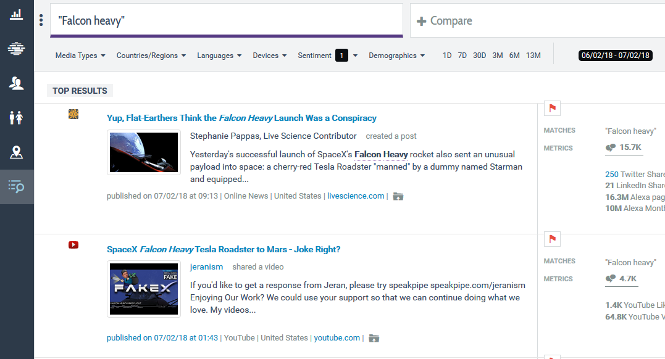Viewport: 665px width, 359px height.
Task: Click the 21 LinkedIn Shares metric
Action: (x=635, y=186)
